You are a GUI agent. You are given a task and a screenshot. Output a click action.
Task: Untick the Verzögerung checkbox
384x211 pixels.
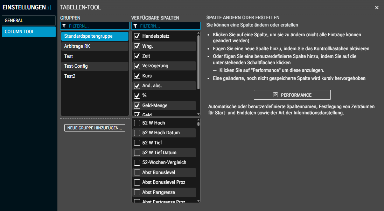coord(137,66)
